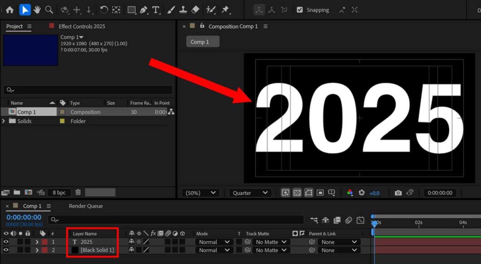Image resolution: width=481 pixels, height=264 pixels.
Task: Open Track Matte dropdown for Black Solid 1
Action: [x=271, y=250]
